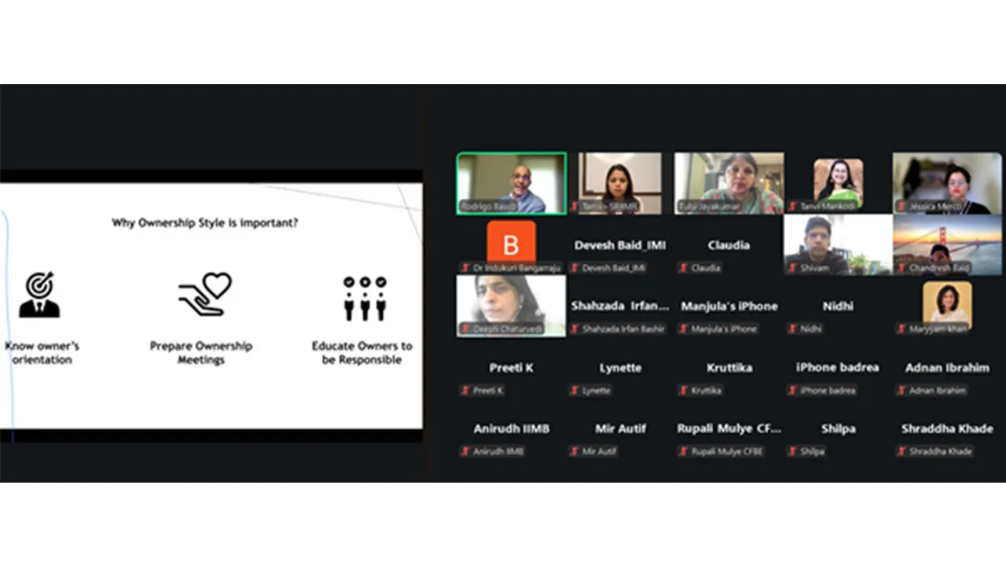Click the hand-and-heart icon on the slide
This screenshot has width=1006, height=566.
tap(203, 295)
